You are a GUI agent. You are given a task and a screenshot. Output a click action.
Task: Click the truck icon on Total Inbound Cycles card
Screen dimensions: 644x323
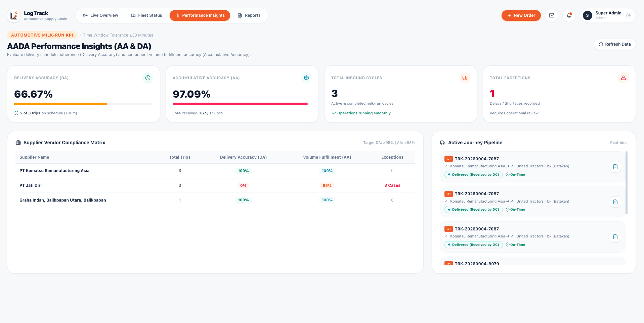point(465,78)
